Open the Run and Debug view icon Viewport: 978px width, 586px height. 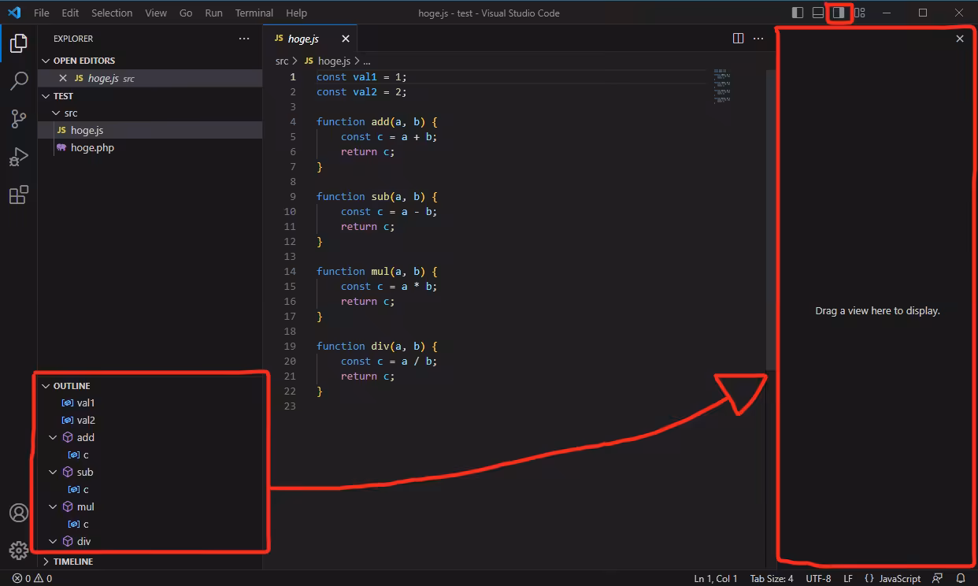(x=18, y=157)
